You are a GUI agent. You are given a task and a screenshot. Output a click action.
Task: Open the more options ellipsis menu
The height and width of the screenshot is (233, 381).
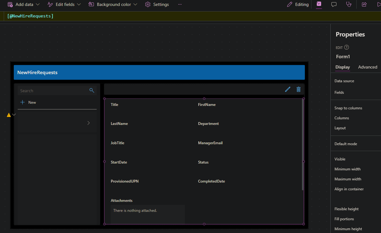[180, 5]
